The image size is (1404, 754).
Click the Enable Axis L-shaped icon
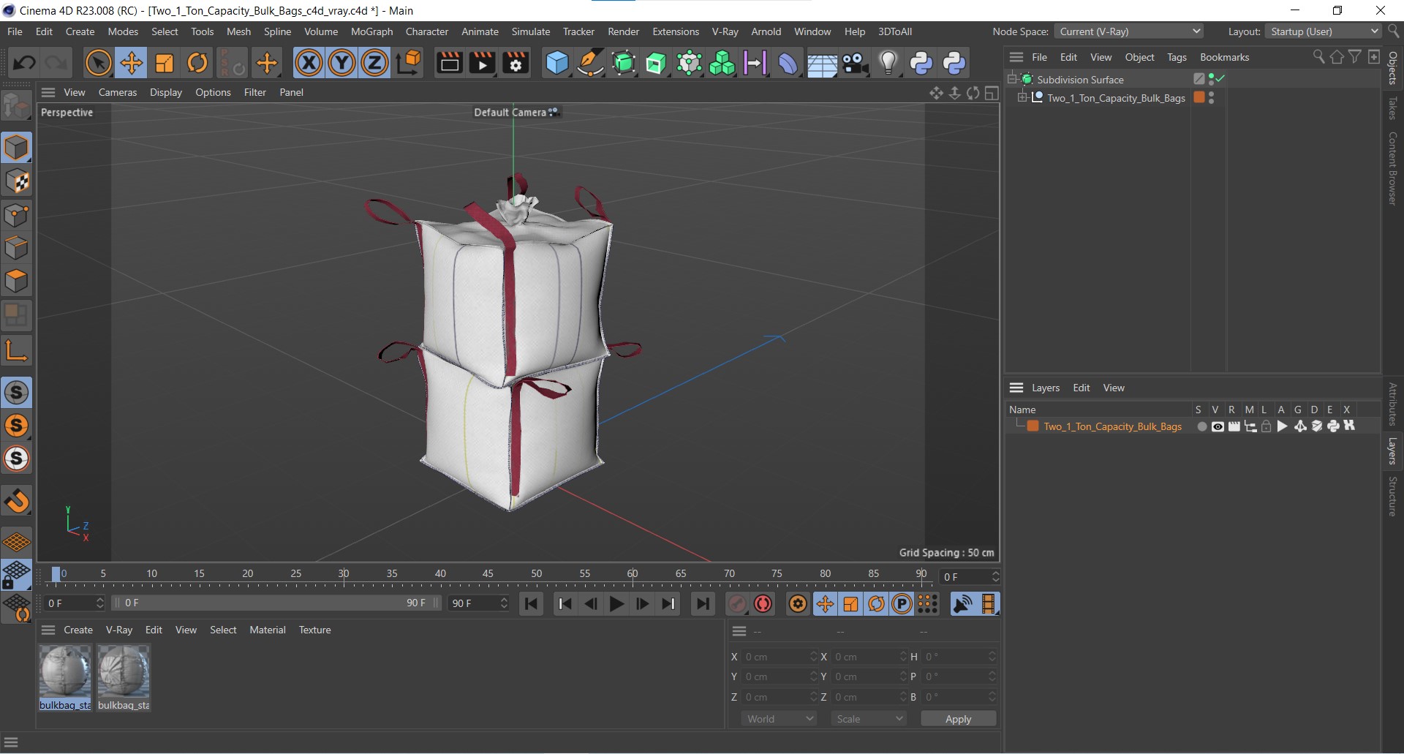point(17,351)
